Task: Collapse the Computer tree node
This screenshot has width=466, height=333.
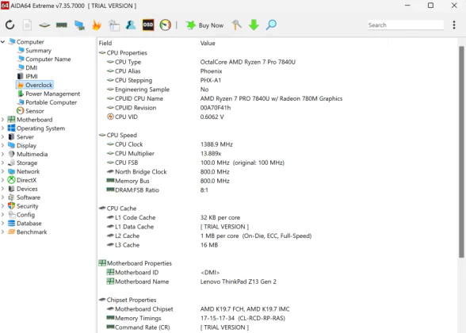Action: 3,42
